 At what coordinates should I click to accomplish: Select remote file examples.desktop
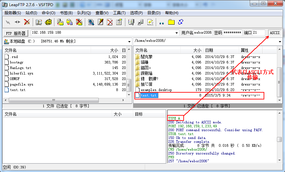pyautogui.click(x=156, y=90)
